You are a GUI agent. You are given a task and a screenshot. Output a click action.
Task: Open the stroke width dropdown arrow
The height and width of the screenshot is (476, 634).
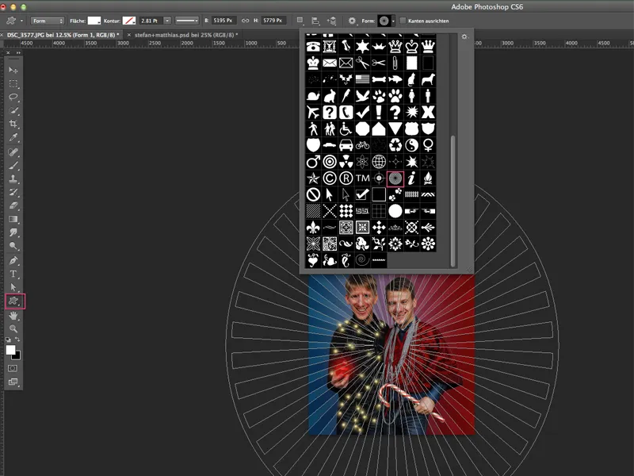click(167, 21)
